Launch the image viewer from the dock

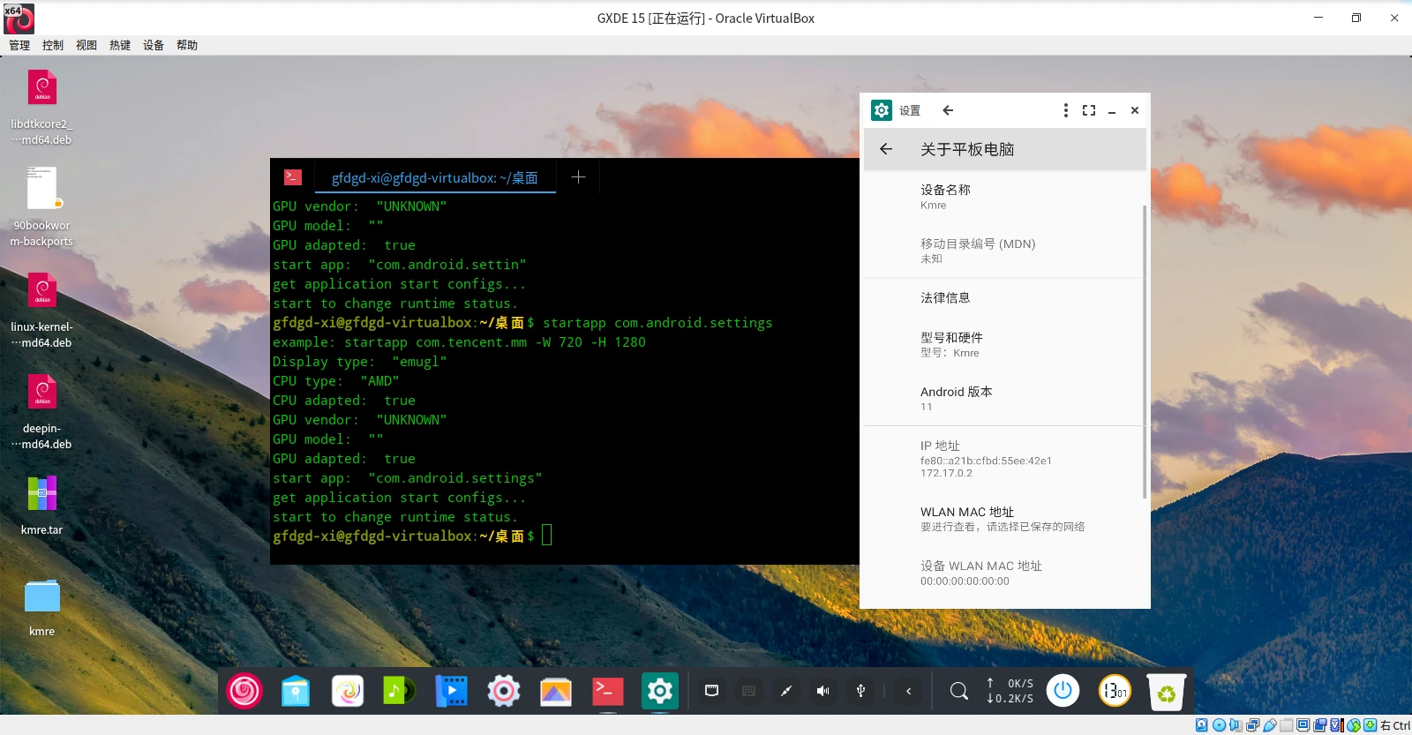point(555,691)
